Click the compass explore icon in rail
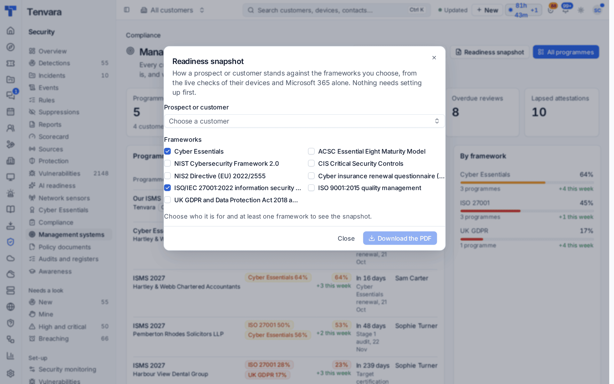 tap(11, 47)
